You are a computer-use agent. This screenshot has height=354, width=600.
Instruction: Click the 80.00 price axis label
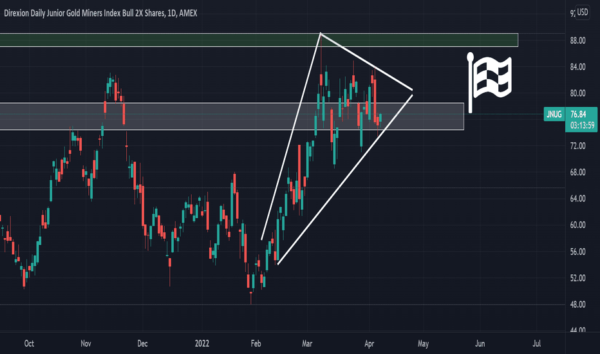[x=578, y=93]
